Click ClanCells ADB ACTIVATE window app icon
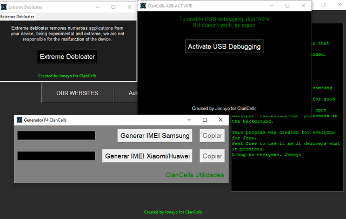The image size is (346, 219). (143, 5)
